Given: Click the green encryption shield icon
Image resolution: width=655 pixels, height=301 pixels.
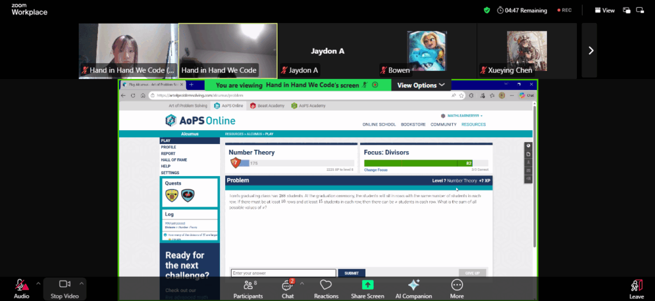Looking at the screenshot, I should [x=487, y=10].
